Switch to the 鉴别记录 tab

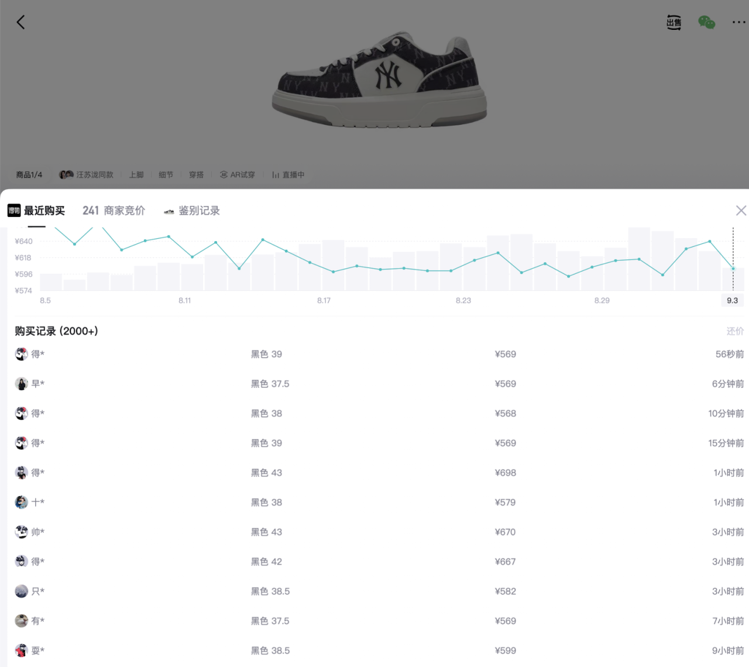point(192,211)
